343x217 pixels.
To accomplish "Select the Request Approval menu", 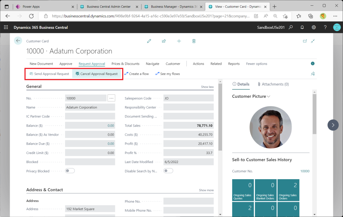I will [x=92, y=64].
